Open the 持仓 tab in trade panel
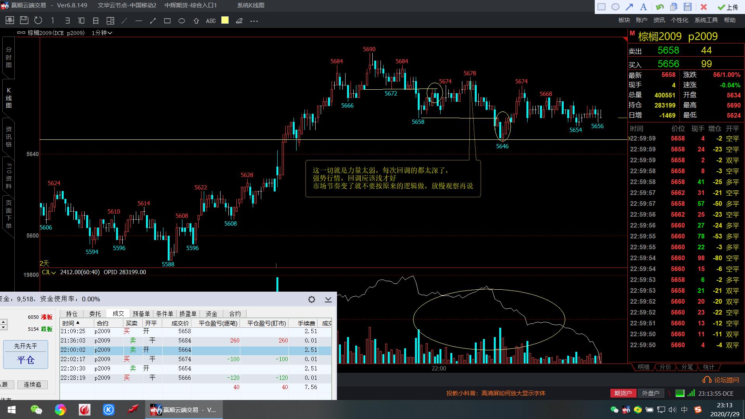The image size is (745, 419). pos(72,314)
